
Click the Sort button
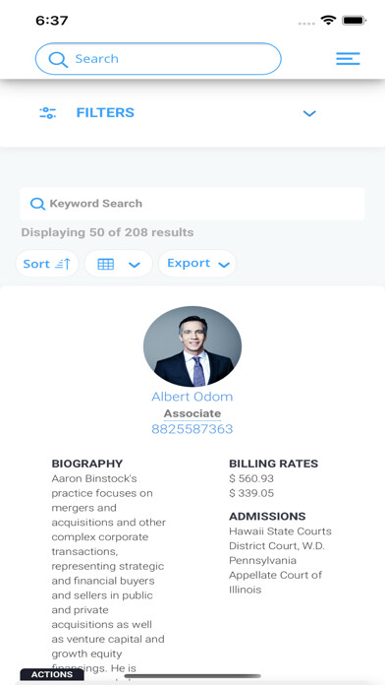pyautogui.click(x=47, y=264)
